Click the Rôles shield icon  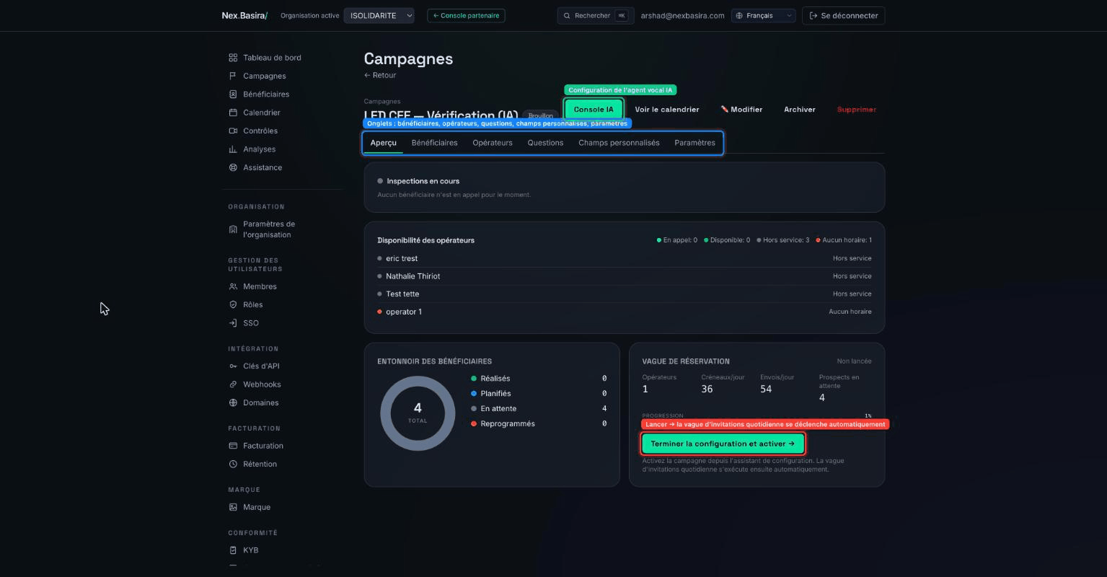point(233,305)
